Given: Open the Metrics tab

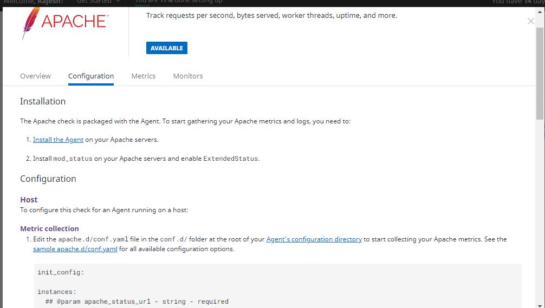Looking at the screenshot, I should pos(144,76).
